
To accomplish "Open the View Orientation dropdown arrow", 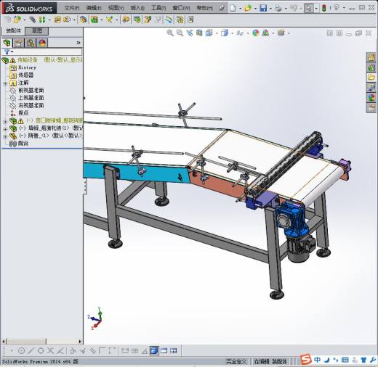I will click(x=217, y=33).
